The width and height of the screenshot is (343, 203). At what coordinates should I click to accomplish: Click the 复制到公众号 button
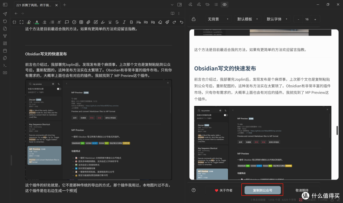tap(263, 190)
